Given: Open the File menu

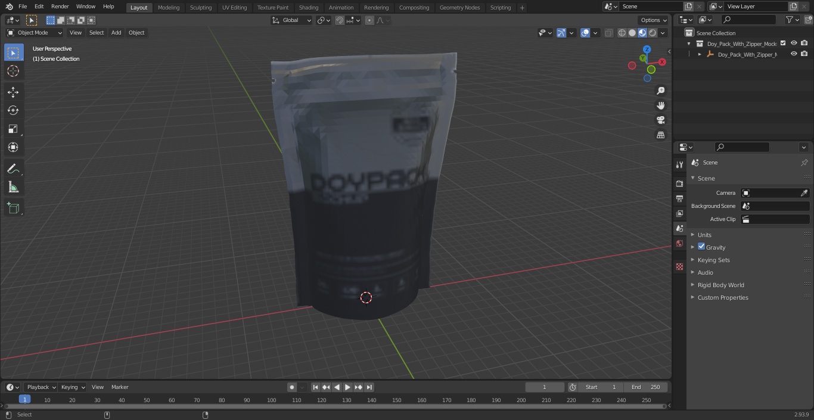Looking at the screenshot, I should 23,7.
